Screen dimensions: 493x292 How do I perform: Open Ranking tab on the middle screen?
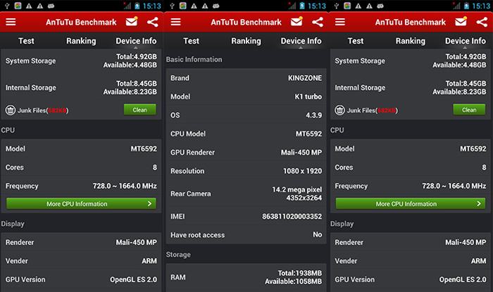point(246,41)
